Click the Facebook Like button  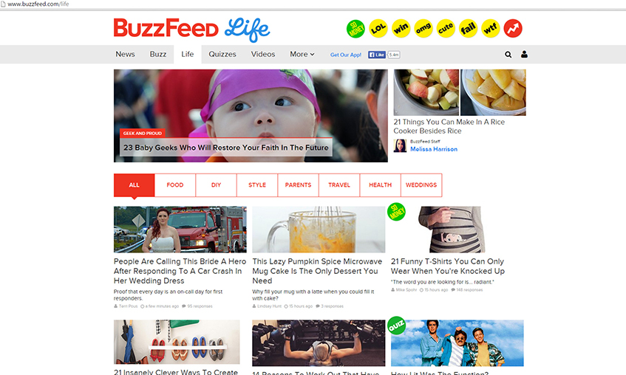(377, 55)
